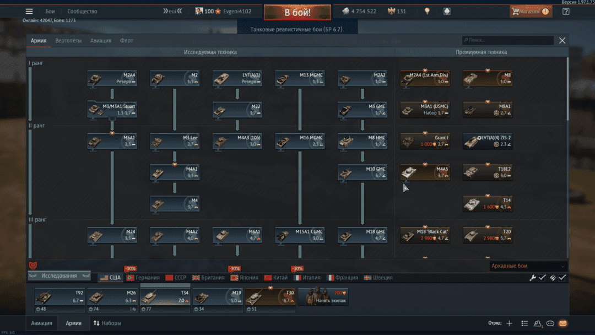
Task: Switch to the Флот tab
Action: [127, 41]
